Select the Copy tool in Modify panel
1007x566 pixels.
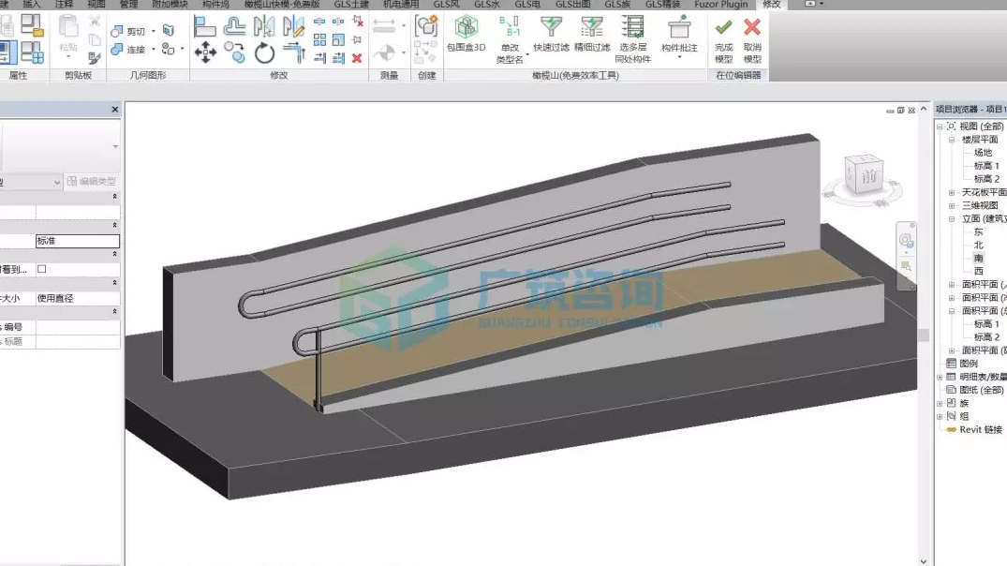(x=234, y=52)
